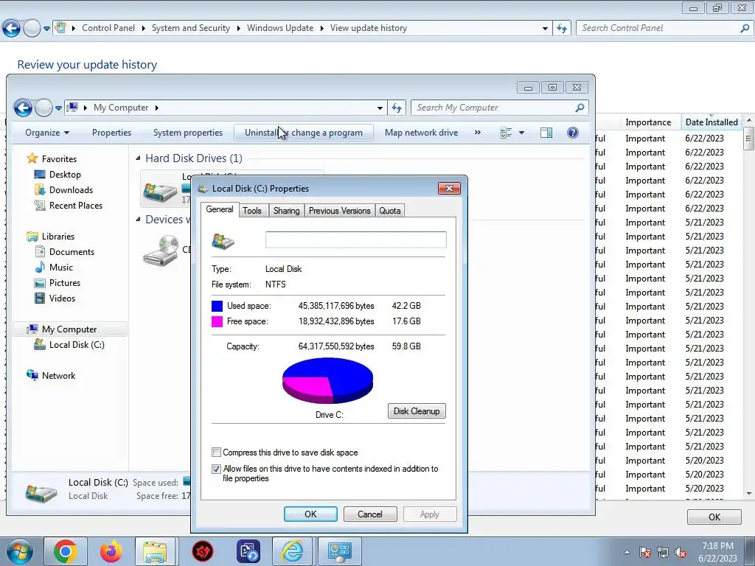755x566 pixels.
Task: Click OK in update history window
Action: (x=714, y=517)
